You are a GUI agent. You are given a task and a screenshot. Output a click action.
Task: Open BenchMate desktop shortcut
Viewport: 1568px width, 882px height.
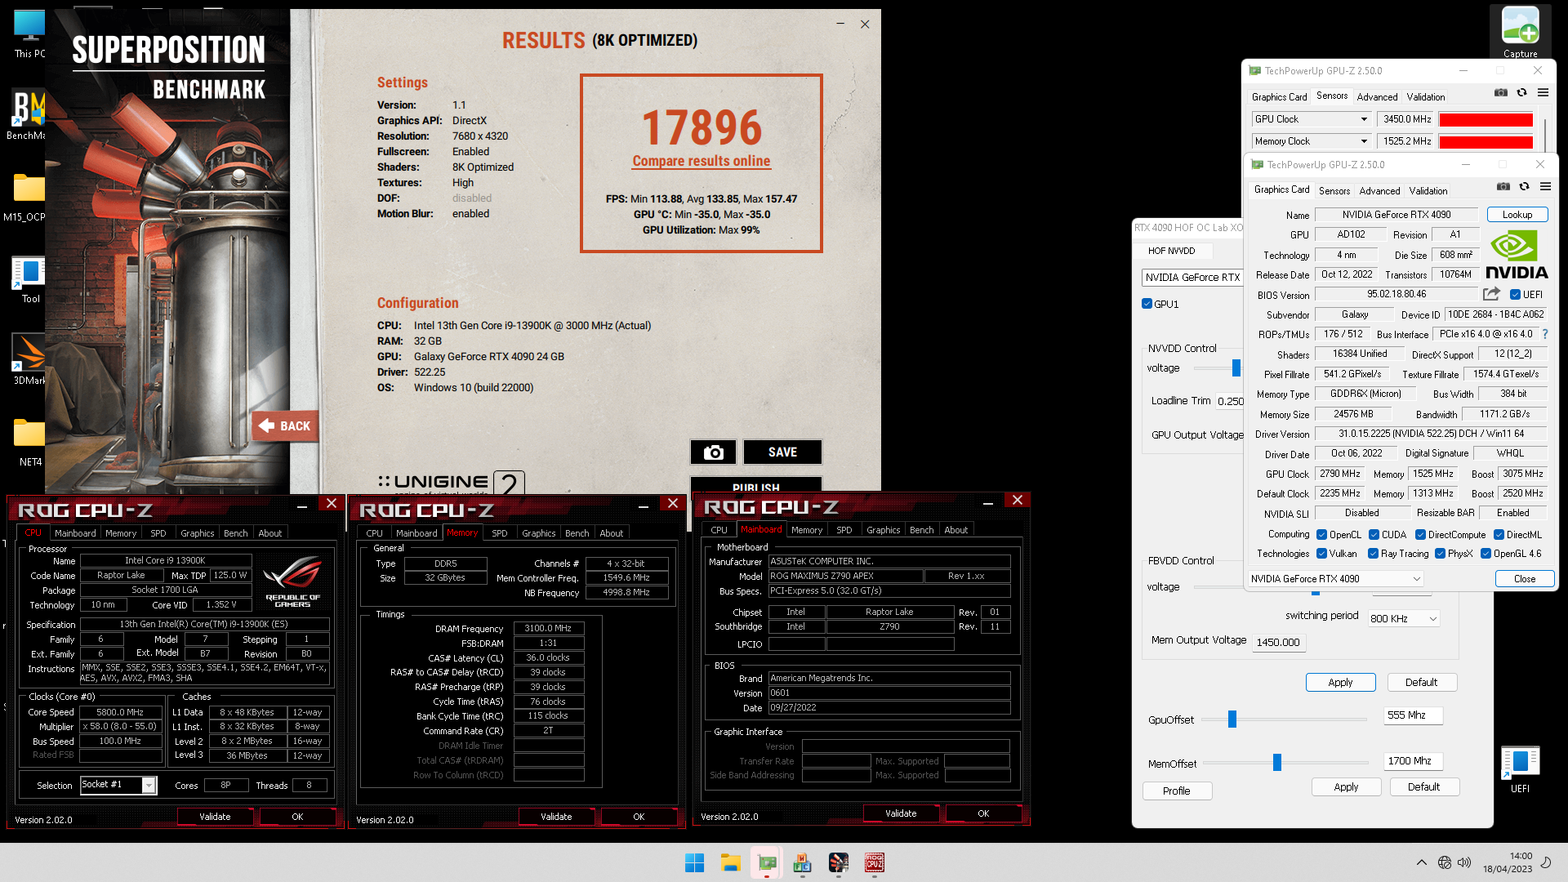coord(27,114)
